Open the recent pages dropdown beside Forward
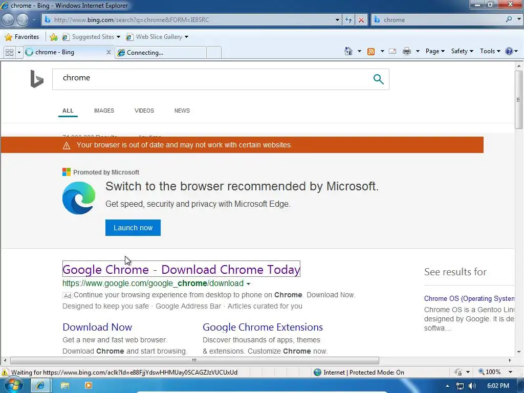The height and width of the screenshot is (393, 524). [34, 20]
